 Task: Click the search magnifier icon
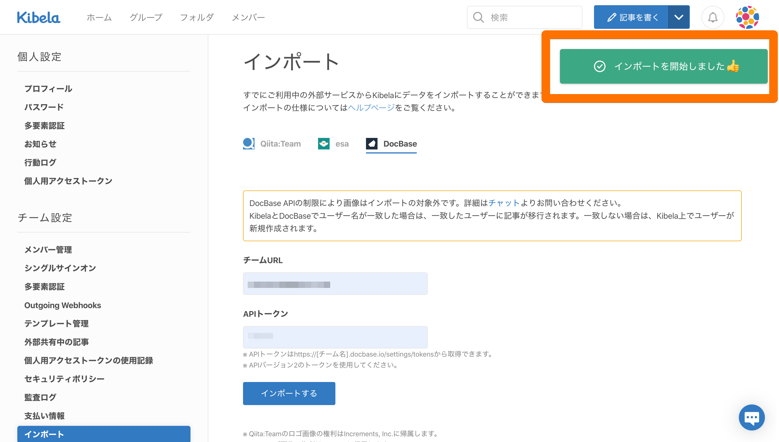(478, 17)
